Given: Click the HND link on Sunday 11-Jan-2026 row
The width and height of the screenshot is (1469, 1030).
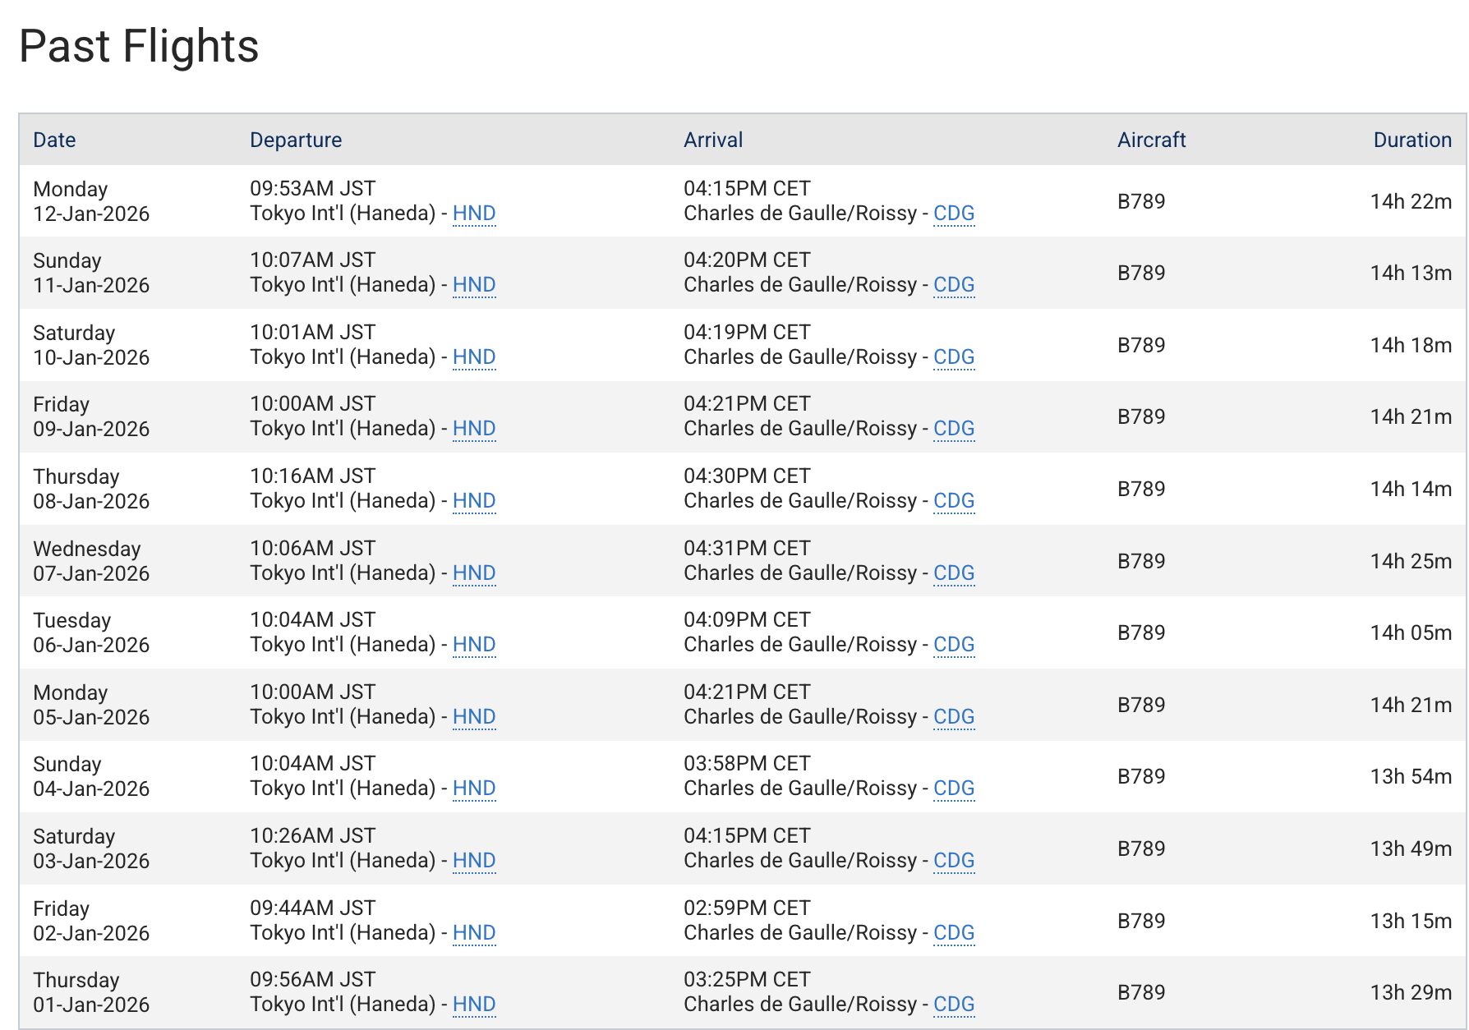Looking at the screenshot, I should click(474, 285).
